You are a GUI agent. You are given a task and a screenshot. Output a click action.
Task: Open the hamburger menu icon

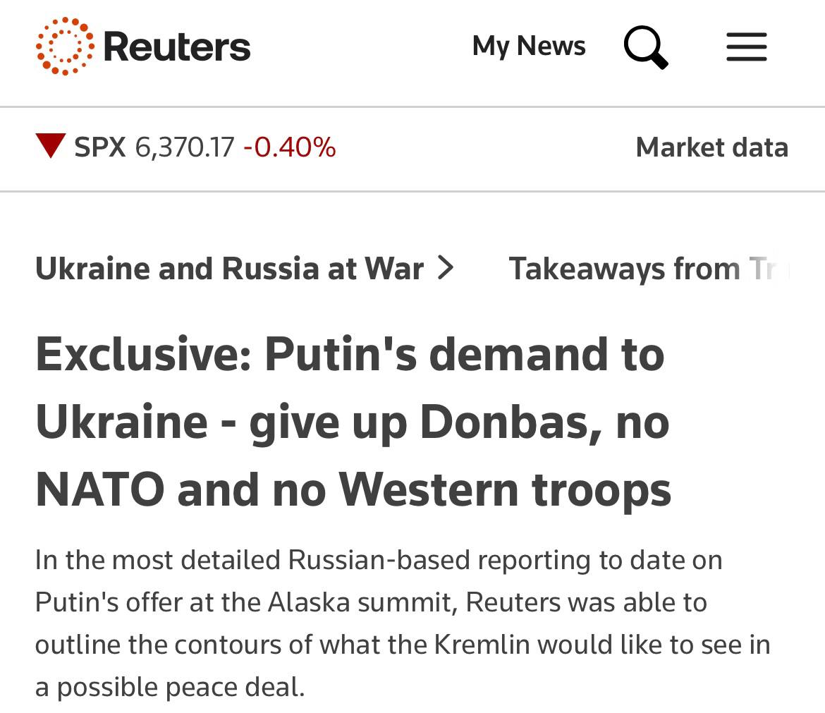point(747,47)
